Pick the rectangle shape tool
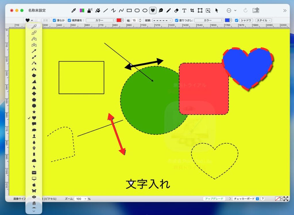 [129, 11]
